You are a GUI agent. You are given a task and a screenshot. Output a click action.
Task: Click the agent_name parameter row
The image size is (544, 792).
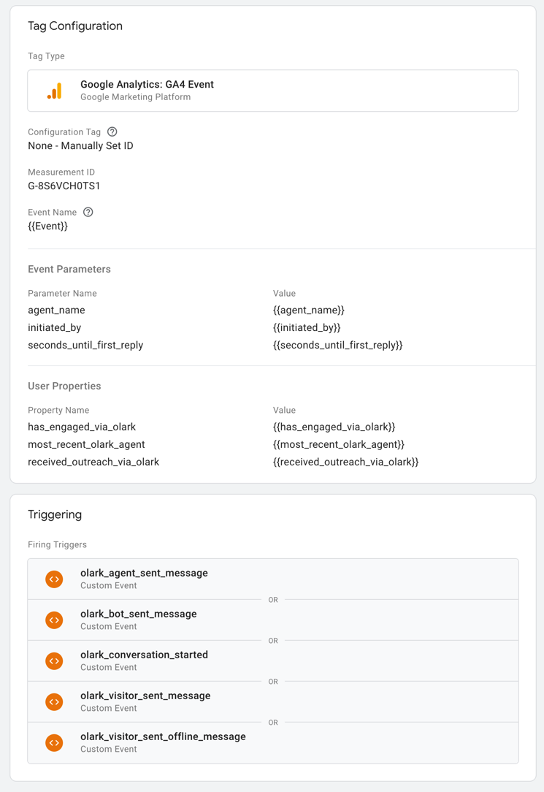point(56,310)
